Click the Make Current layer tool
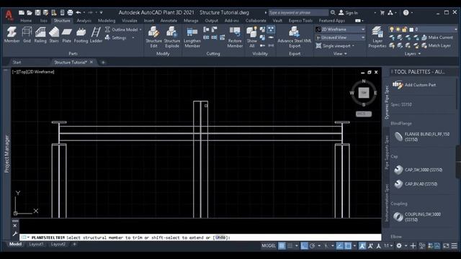Viewport: 461px width, 259px height. [x=437, y=37]
